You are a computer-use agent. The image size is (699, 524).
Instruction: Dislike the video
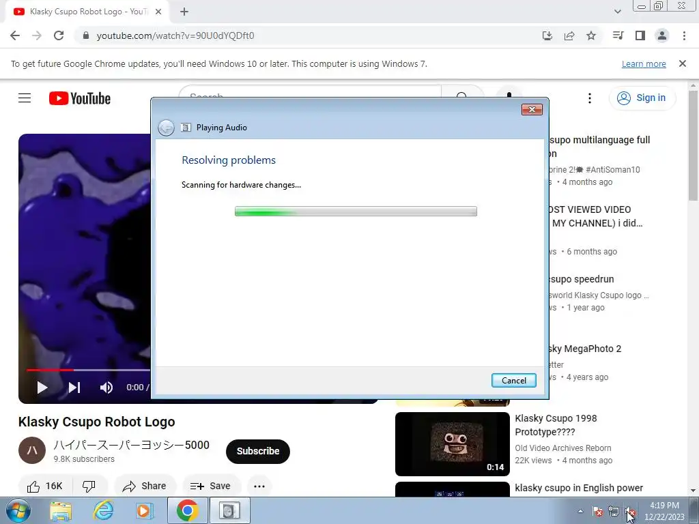(89, 486)
